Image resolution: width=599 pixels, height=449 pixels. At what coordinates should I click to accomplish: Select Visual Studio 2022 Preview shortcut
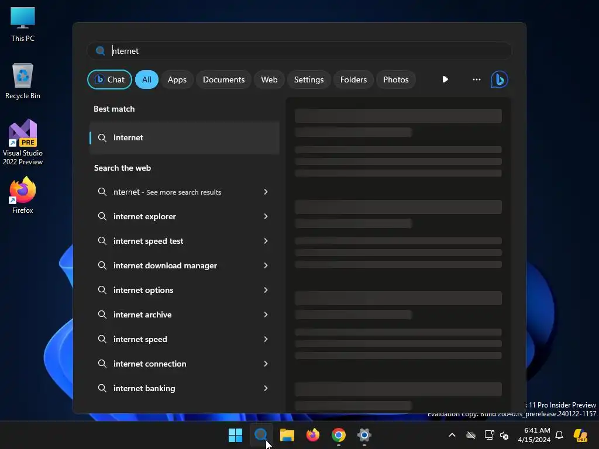click(23, 143)
